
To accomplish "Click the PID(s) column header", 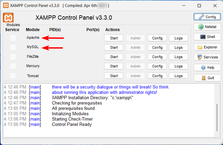I will [55, 30].
